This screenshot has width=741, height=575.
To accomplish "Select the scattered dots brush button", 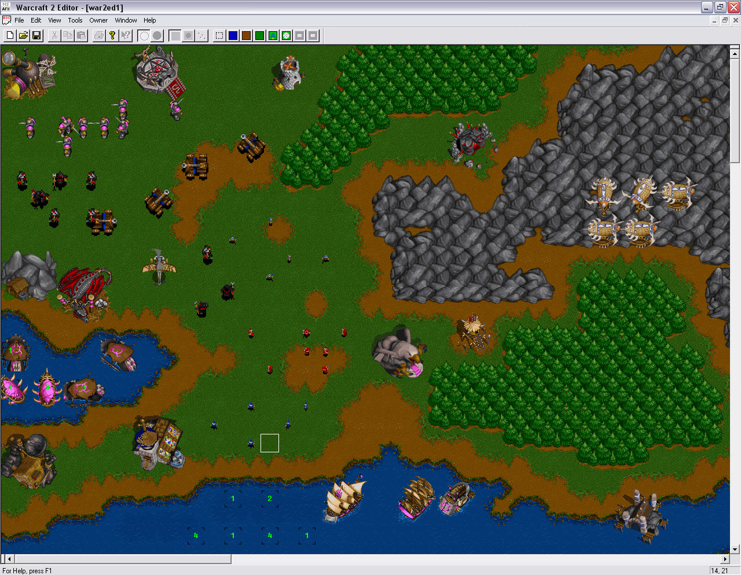I will (201, 36).
